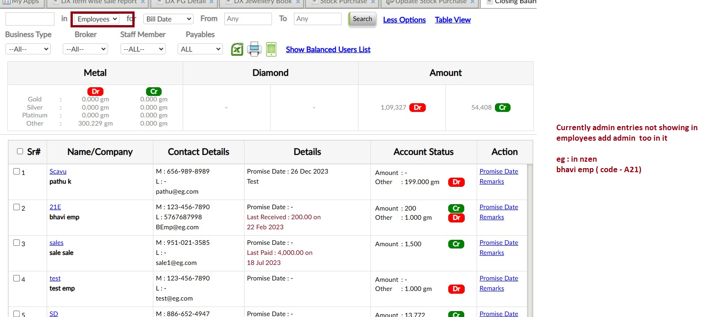Expand the Bill Date dropdown
Image resolution: width=717 pixels, height=317 pixels.
[x=168, y=19]
